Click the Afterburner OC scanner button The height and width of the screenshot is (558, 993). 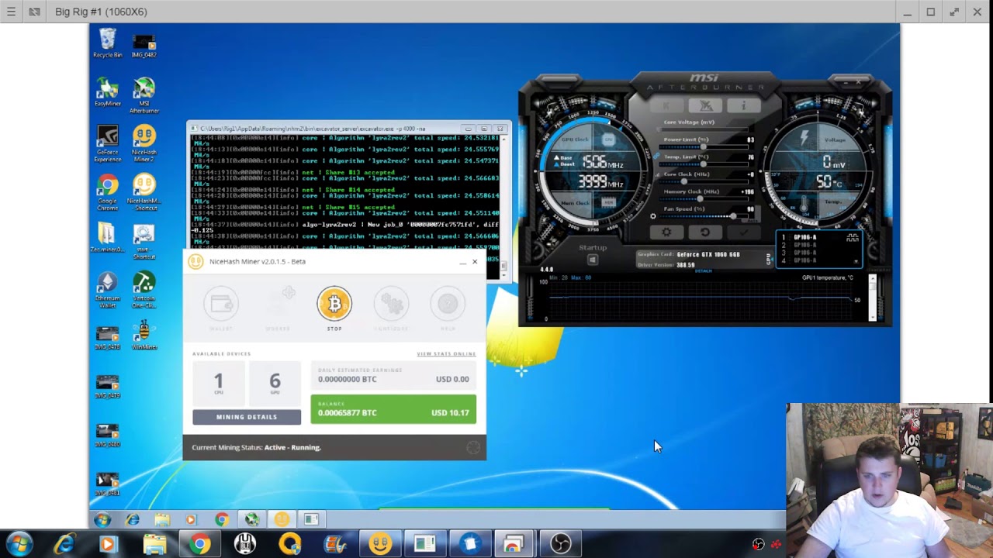coord(705,105)
